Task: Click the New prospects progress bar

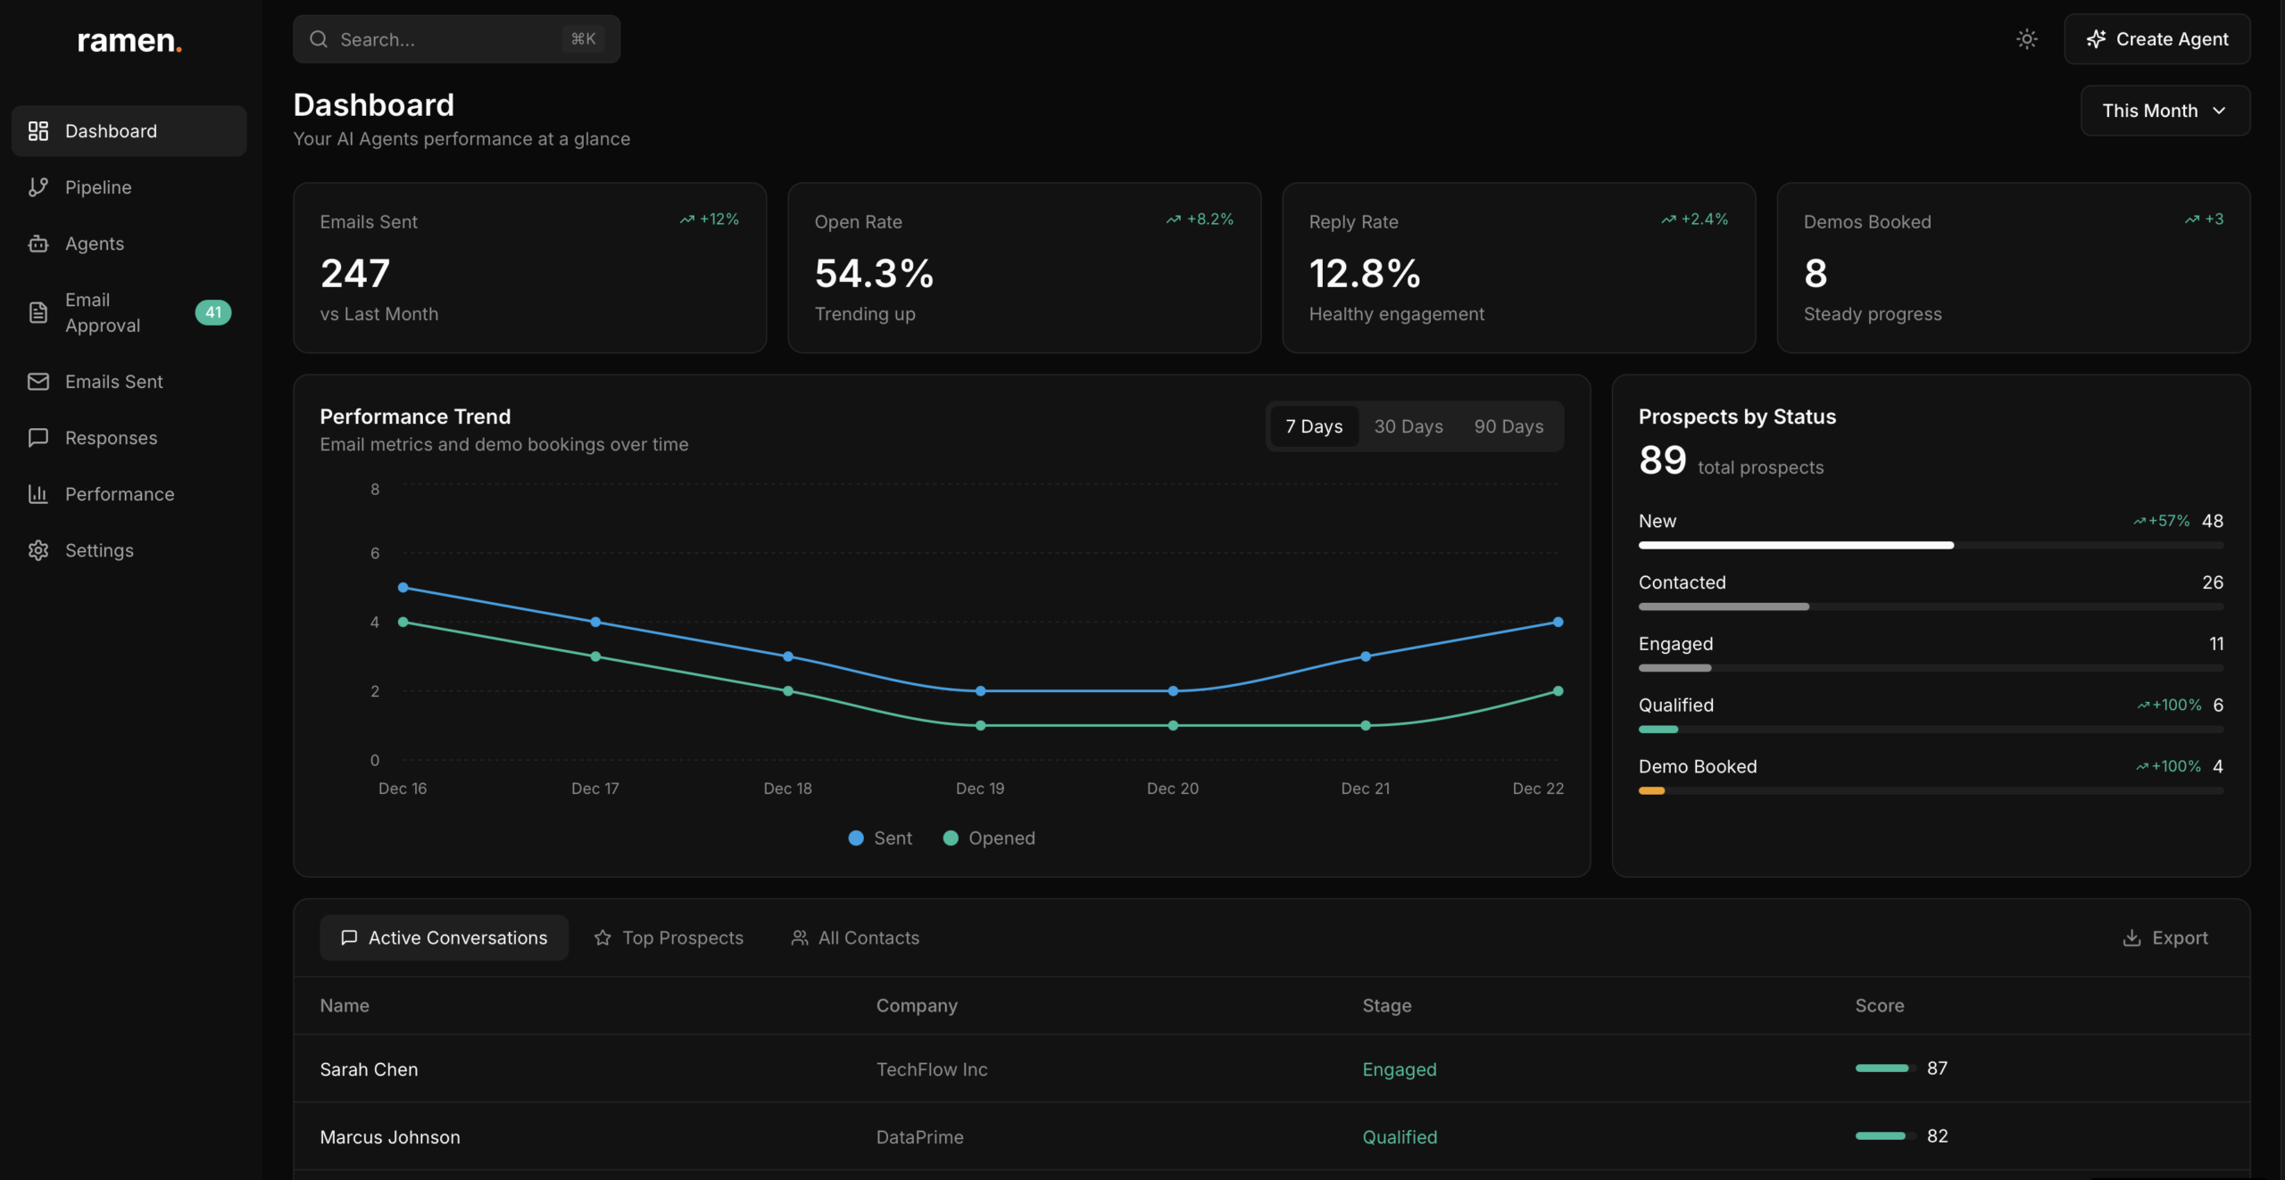Action: tap(1930, 545)
